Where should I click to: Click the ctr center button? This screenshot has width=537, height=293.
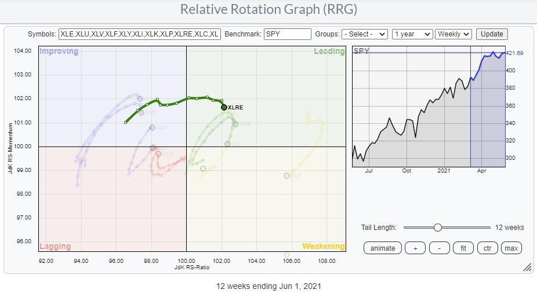487,248
